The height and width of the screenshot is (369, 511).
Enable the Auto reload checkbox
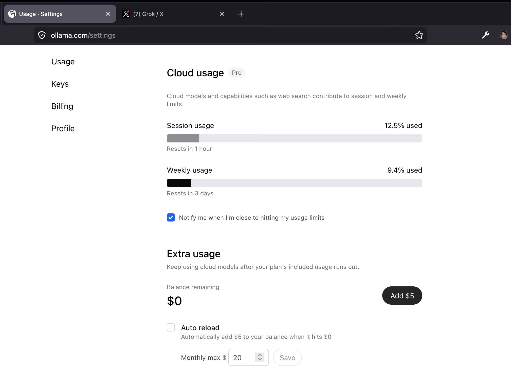pyautogui.click(x=171, y=327)
